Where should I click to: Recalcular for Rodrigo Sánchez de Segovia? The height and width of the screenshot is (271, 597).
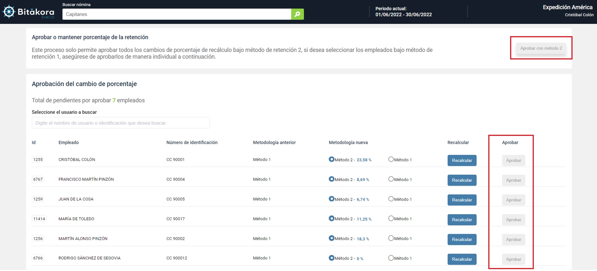[x=462, y=259]
